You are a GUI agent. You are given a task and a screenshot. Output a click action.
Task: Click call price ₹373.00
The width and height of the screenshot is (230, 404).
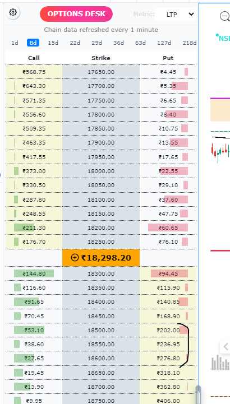pos(34,171)
